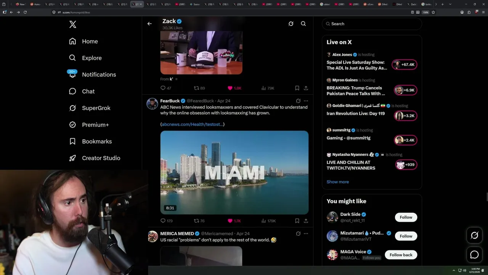Viewport: 488px width, 275px height.
Task: Open the Explore page
Action: 85,58
